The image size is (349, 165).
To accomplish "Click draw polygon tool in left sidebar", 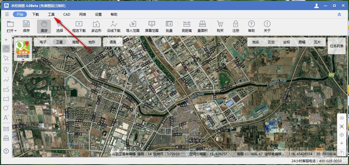I will (6, 89).
